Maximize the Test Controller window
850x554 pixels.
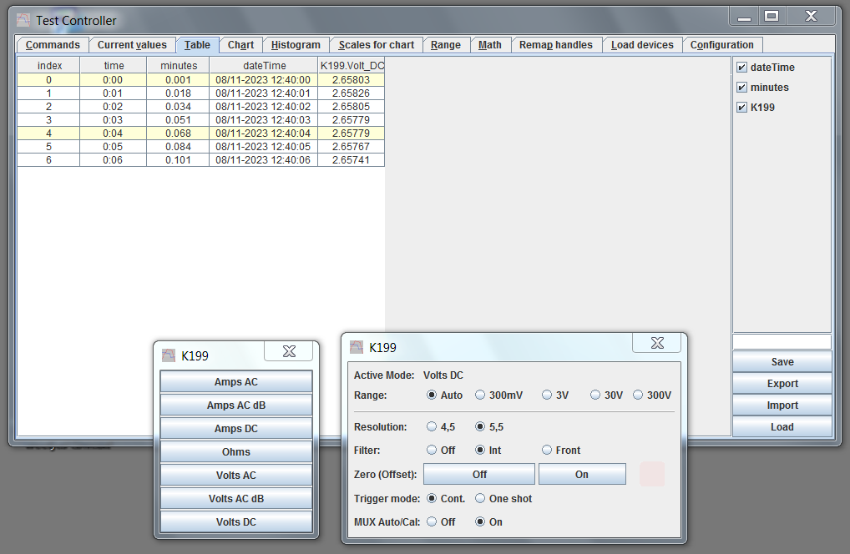coord(772,16)
